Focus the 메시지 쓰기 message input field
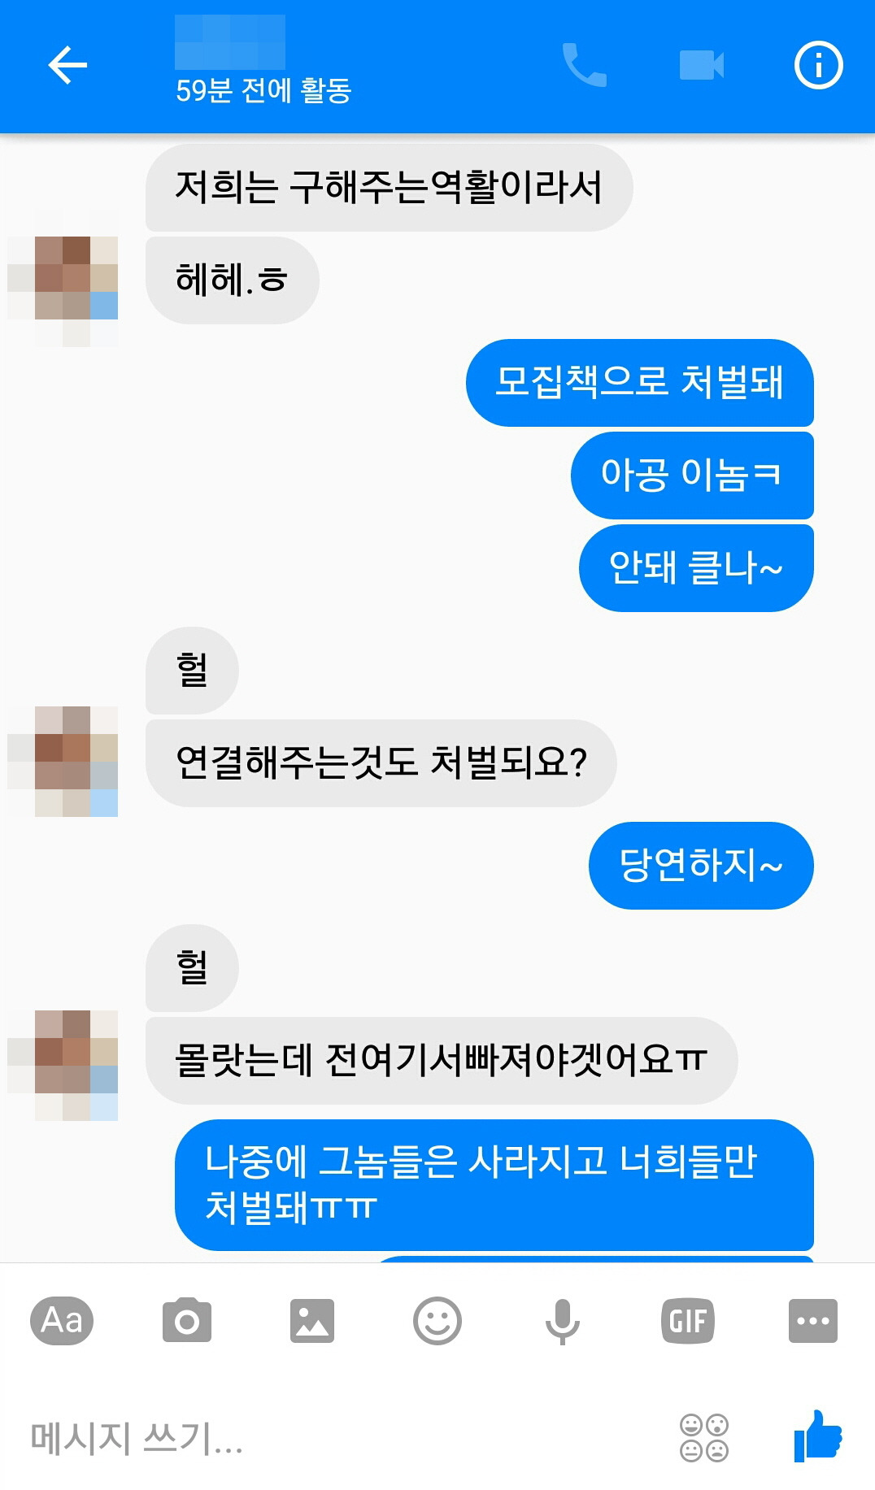 click(342, 1438)
